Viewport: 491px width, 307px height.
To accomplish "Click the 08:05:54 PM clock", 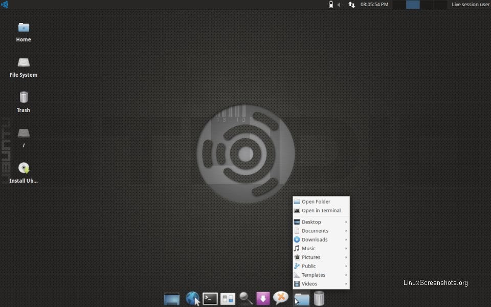I will click(374, 5).
